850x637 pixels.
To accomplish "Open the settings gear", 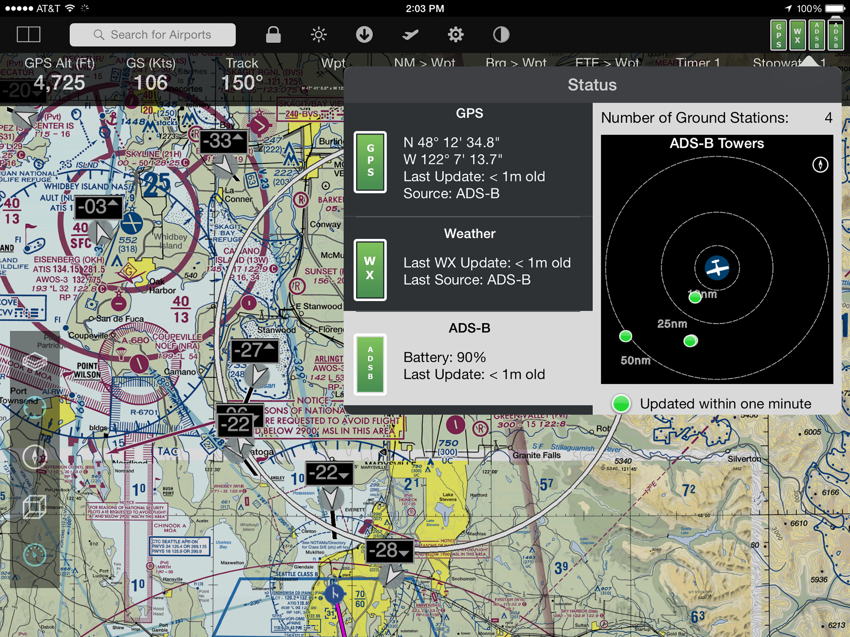I will click(455, 35).
